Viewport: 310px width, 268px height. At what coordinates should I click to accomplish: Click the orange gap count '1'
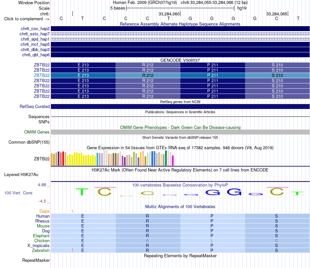coord(72,211)
